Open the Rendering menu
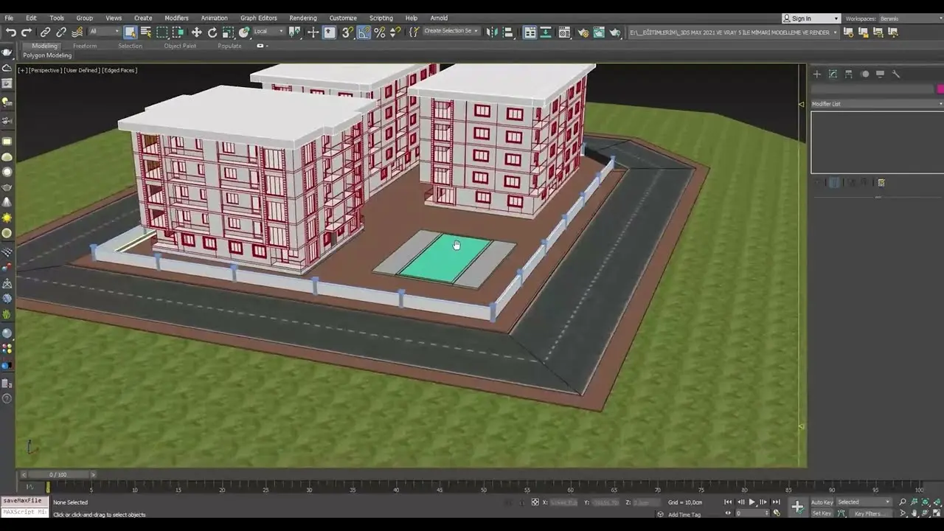The width and height of the screenshot is (944, 531). click(x=302, y=18)
